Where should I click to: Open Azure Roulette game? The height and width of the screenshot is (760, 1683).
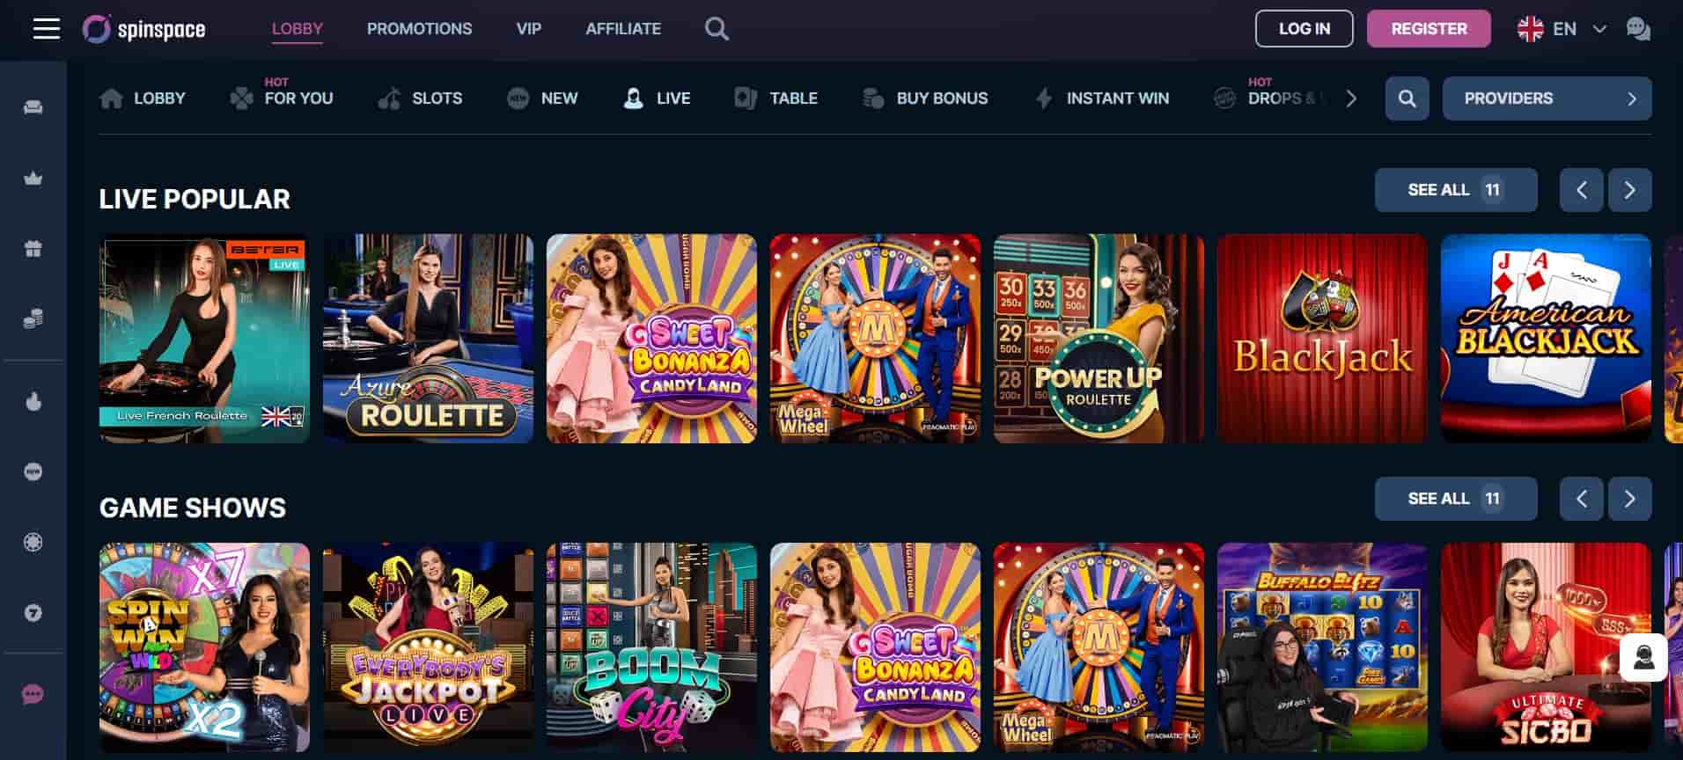(428, 339)
